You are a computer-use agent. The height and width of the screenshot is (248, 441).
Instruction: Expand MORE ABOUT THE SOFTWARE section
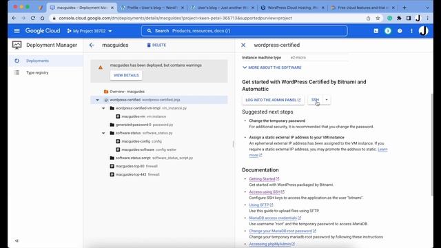(272, 68)
